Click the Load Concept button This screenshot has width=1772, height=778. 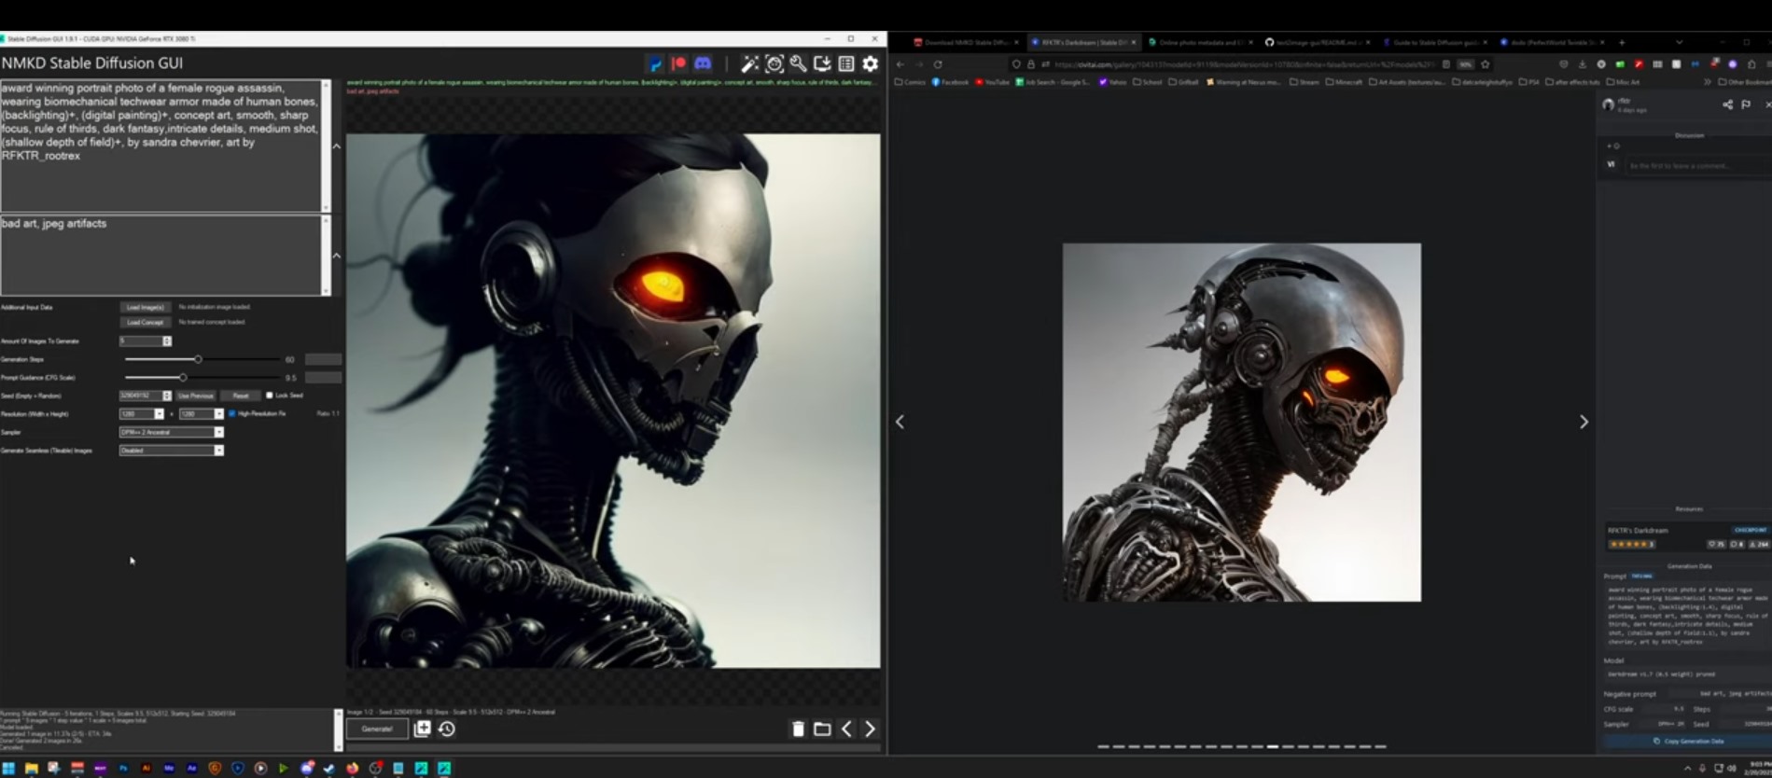(146, 322)
